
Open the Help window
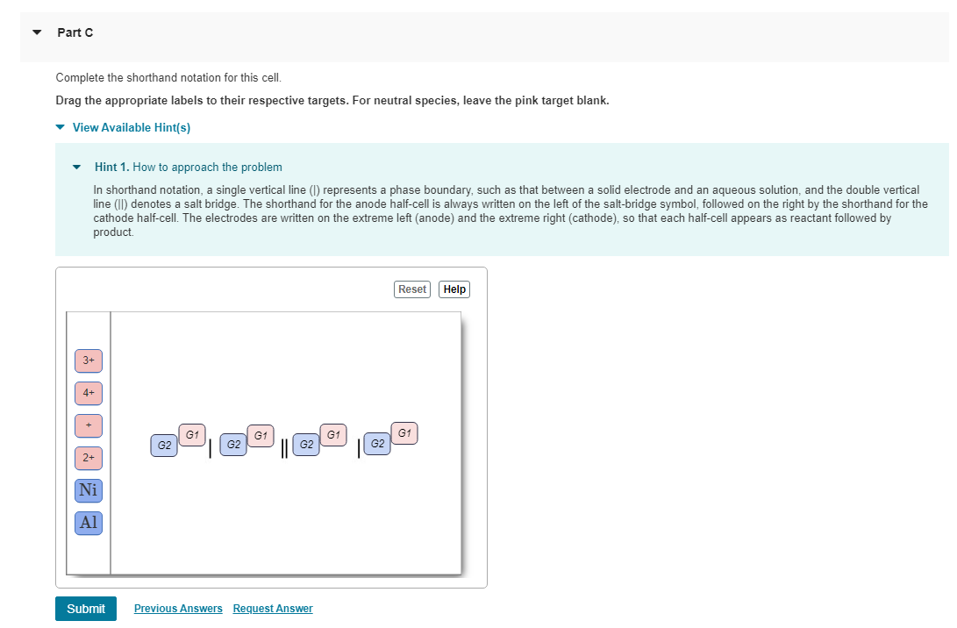click(454, 289)
